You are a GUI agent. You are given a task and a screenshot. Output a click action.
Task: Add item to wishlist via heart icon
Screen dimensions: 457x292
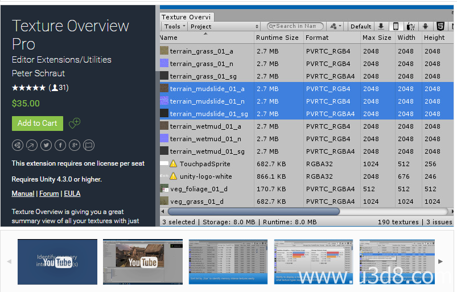75,123
